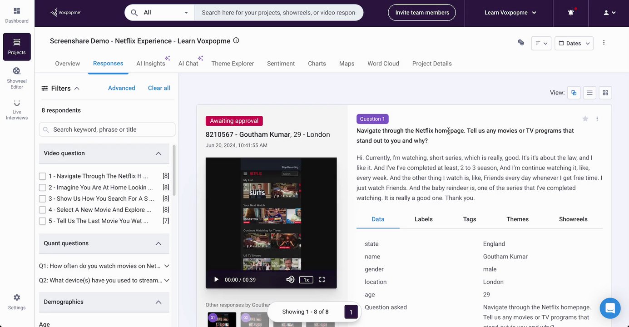Click the search magnifier icon
The width and height of the screenshot is (629, 327).
[134, 13]
